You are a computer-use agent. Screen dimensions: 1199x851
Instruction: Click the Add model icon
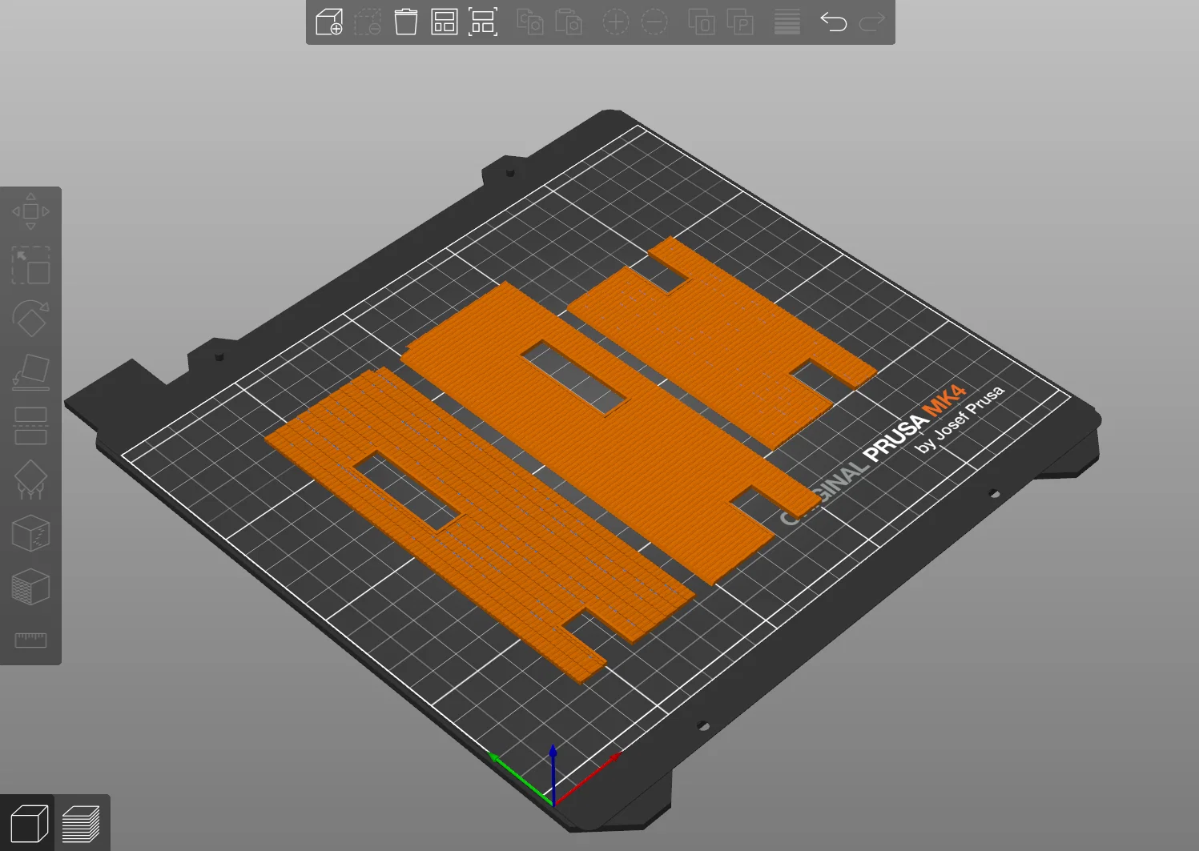coord(329,22)
